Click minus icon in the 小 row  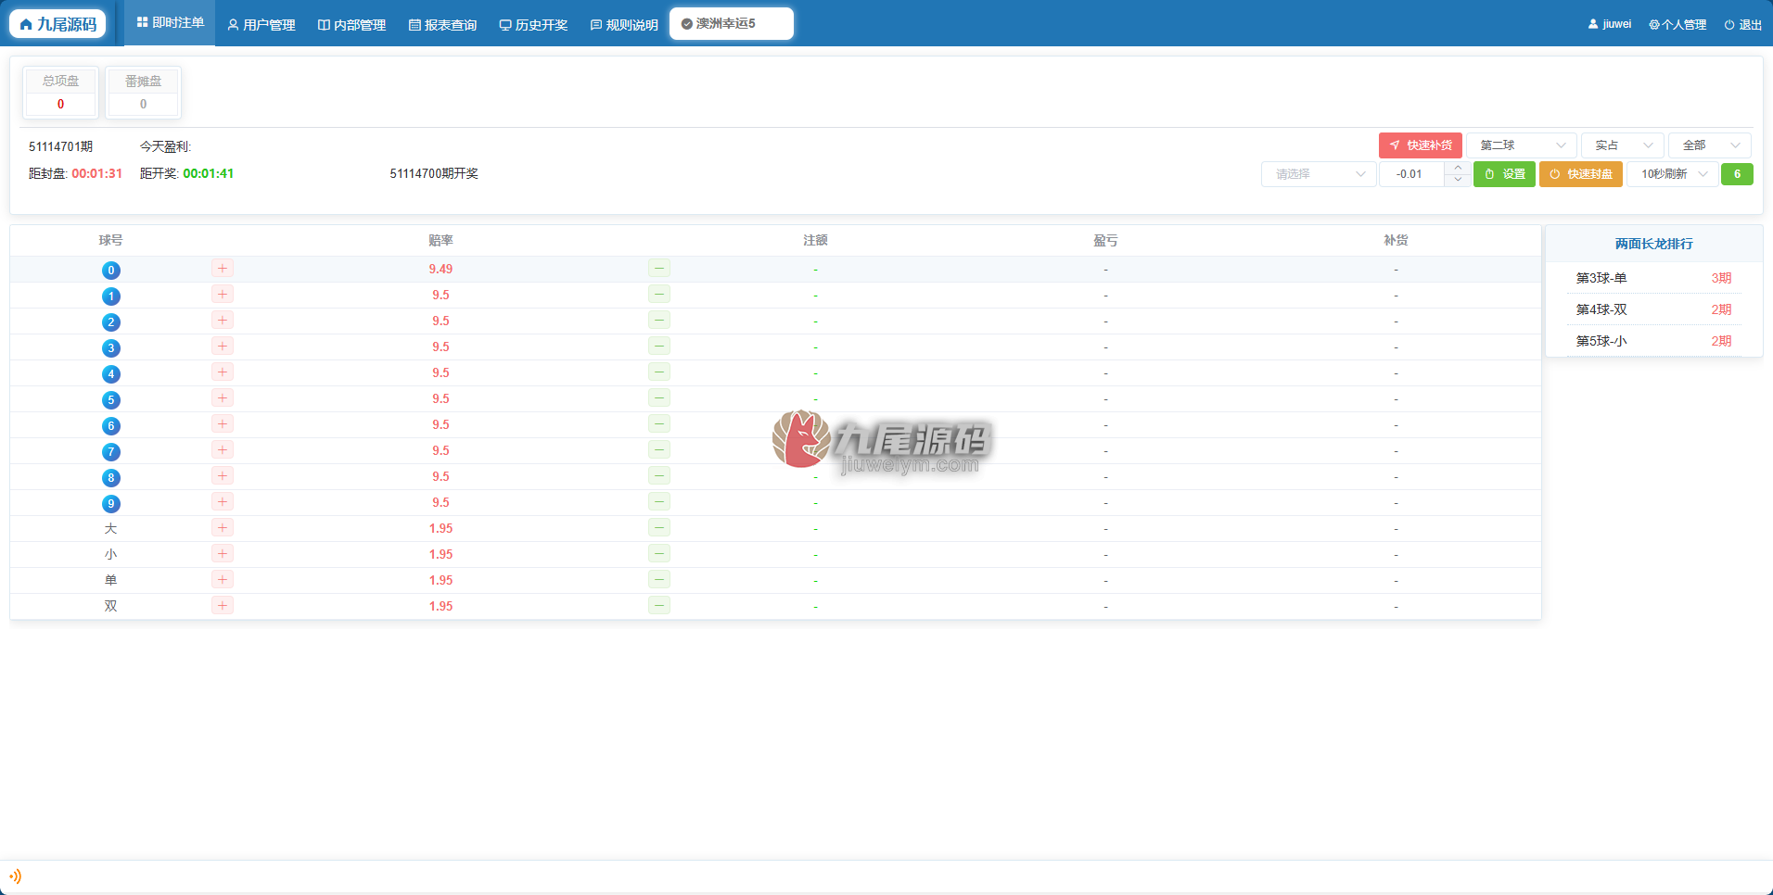pos(659,554)
